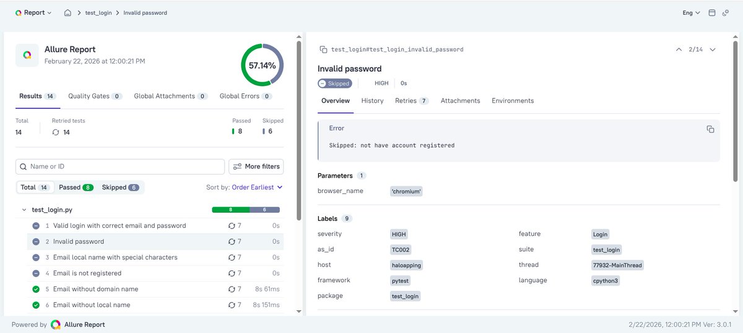The width and height of the screenshot is (743, 333).
Task: Go to previous test result arrow
Action: click(x=679, y=50)
